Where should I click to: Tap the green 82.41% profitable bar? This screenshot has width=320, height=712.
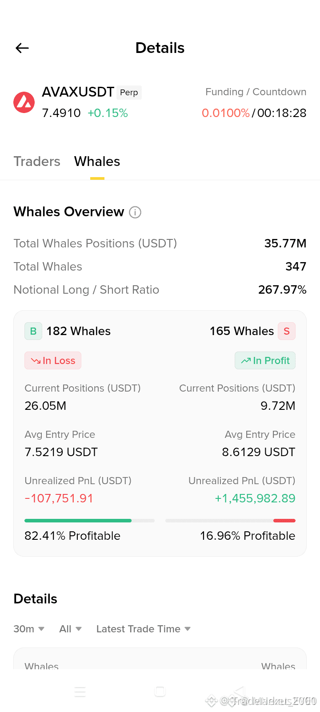[x=78, y=520]
